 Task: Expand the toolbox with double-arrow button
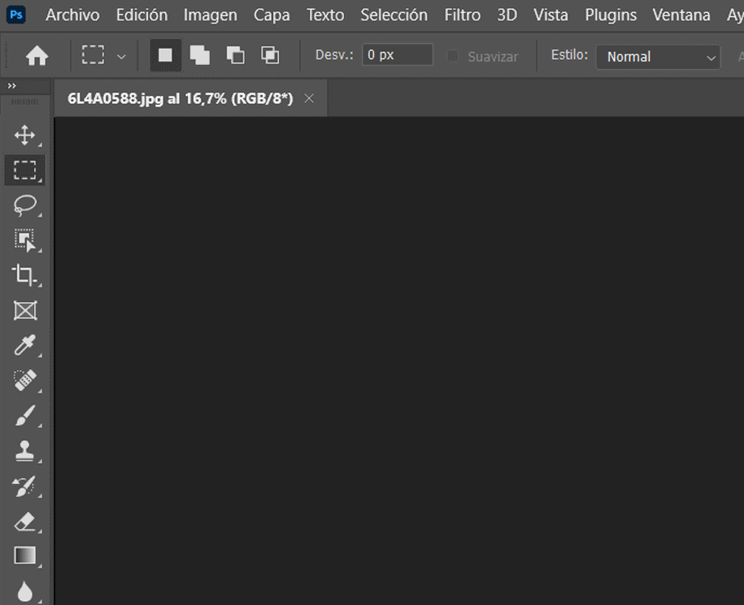click(12, 86)
